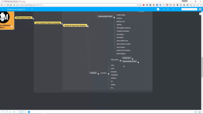Click the connect topics icon
This screenshot has width=203, height=114.
tap(164, 9)
